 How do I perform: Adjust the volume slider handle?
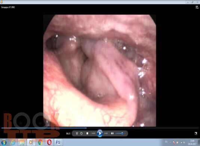[x=122, y=133]
